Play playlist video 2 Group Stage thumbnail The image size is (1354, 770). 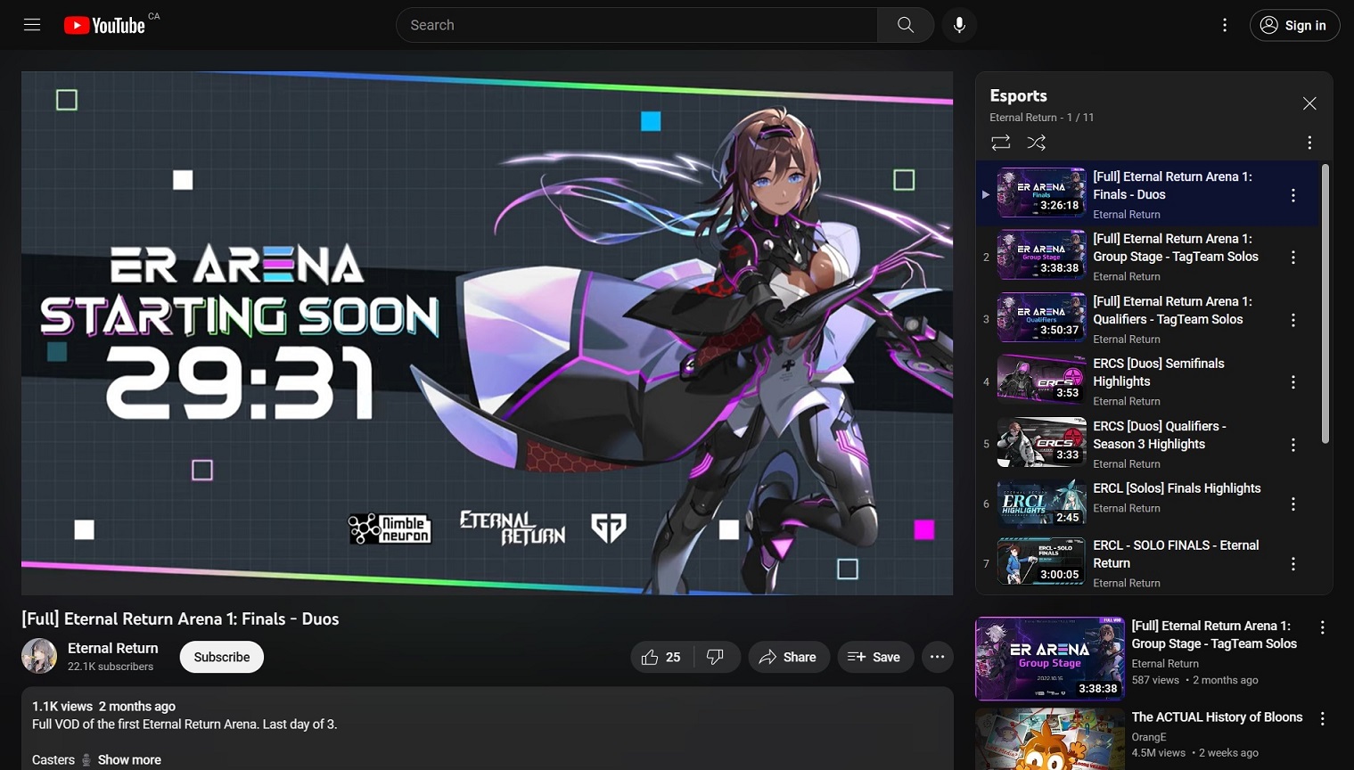point(1041,255)
